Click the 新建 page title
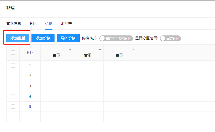 [10, 8]
